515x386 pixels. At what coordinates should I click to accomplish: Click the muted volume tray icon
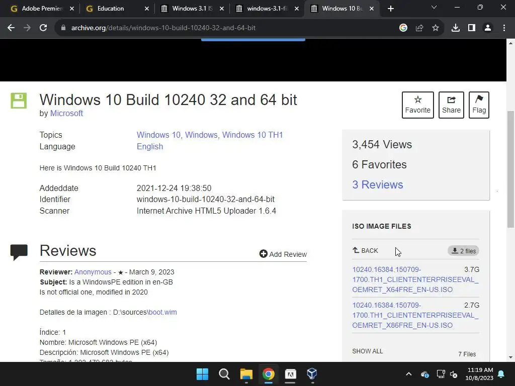click(454, 374)
